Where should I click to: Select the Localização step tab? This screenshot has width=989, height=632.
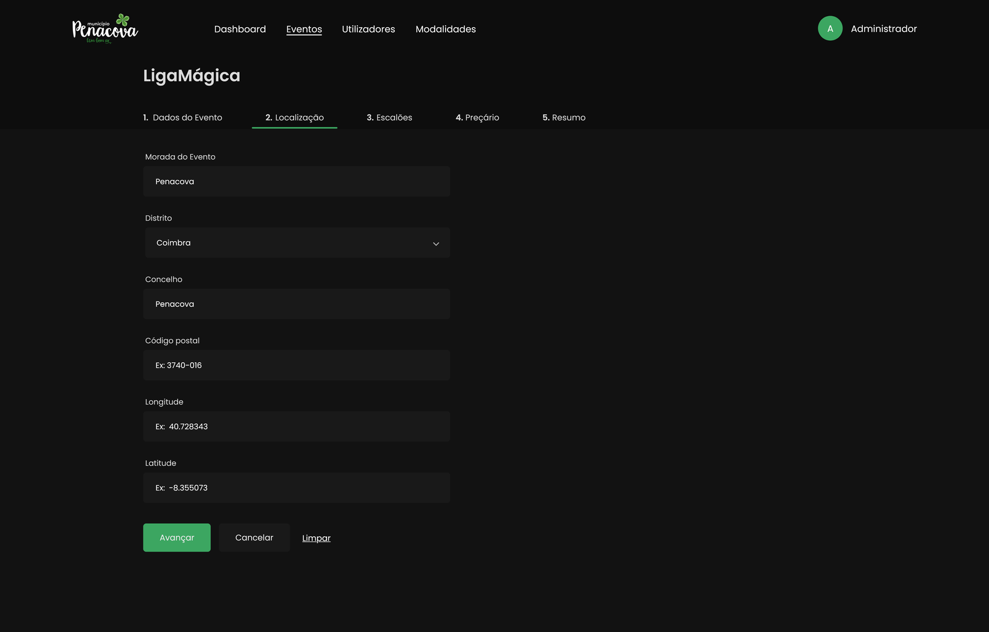pos(294,117)
